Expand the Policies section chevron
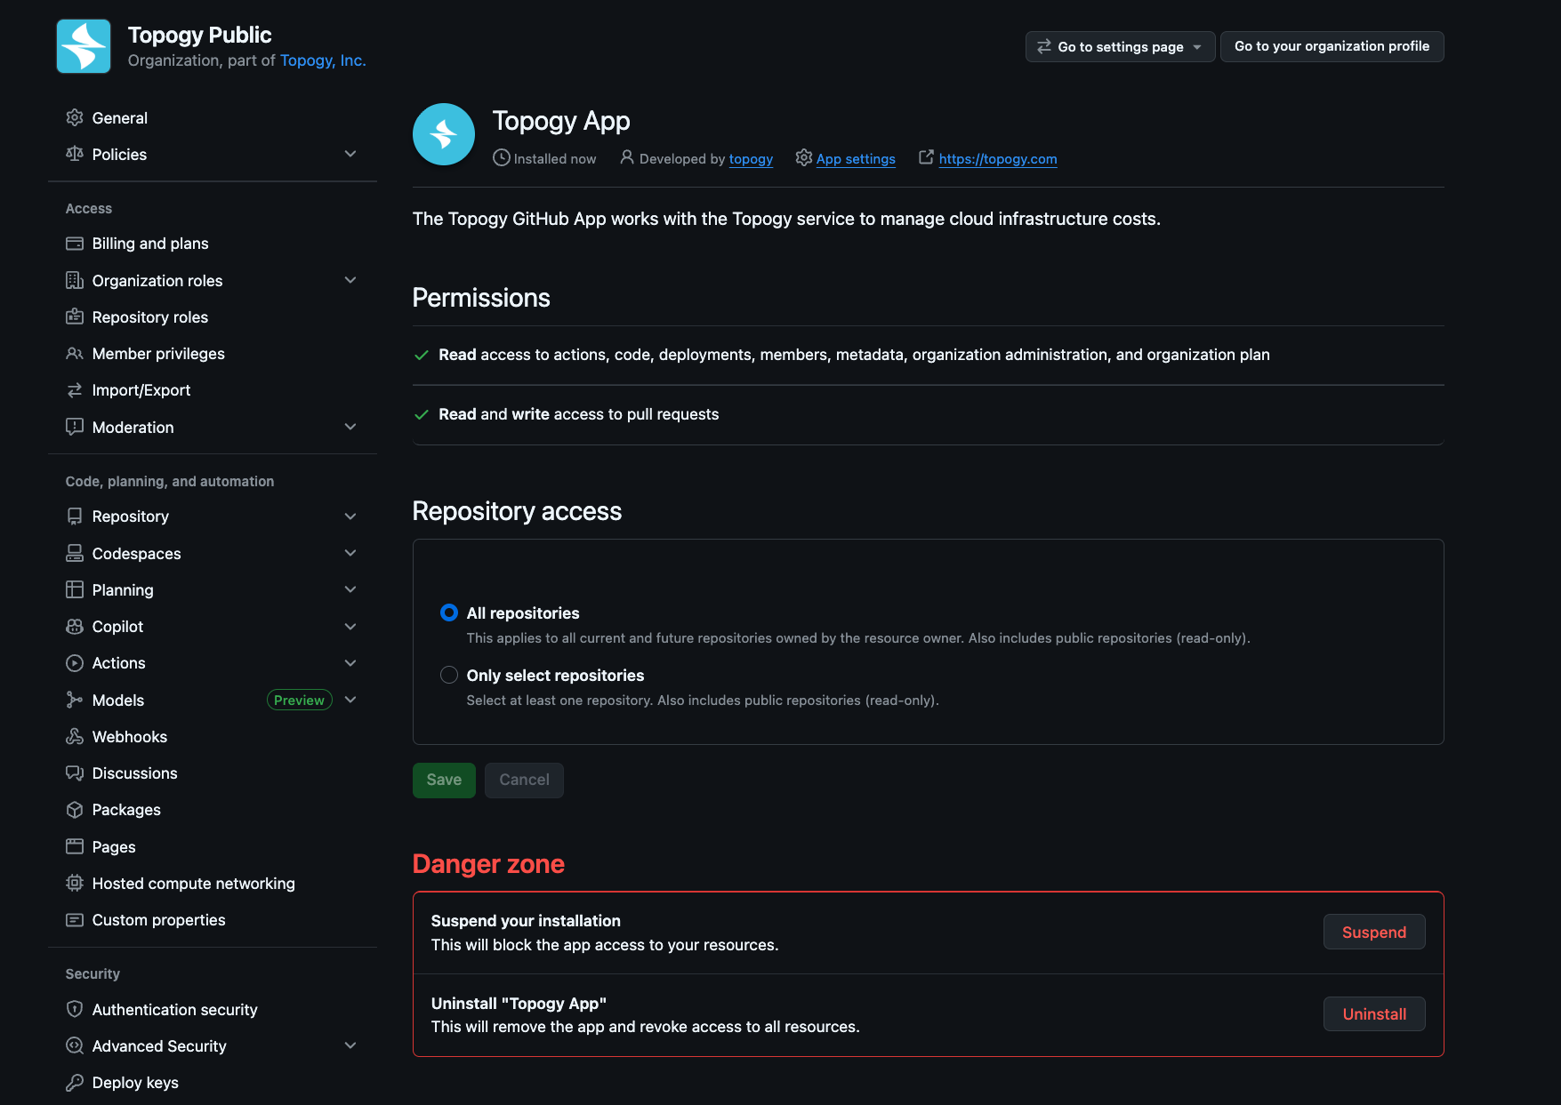 [350, 154]
